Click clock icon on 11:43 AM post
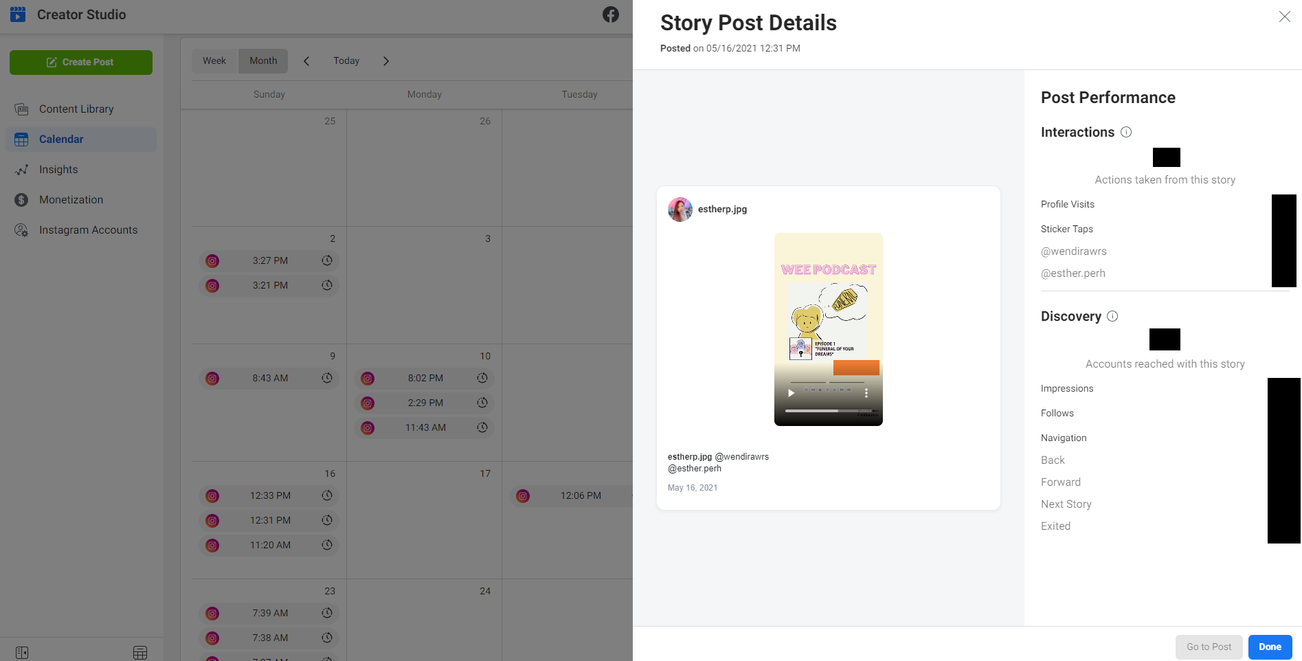Image resolution: width=1302 pixels, height=661 pixels. click(482, 427)
